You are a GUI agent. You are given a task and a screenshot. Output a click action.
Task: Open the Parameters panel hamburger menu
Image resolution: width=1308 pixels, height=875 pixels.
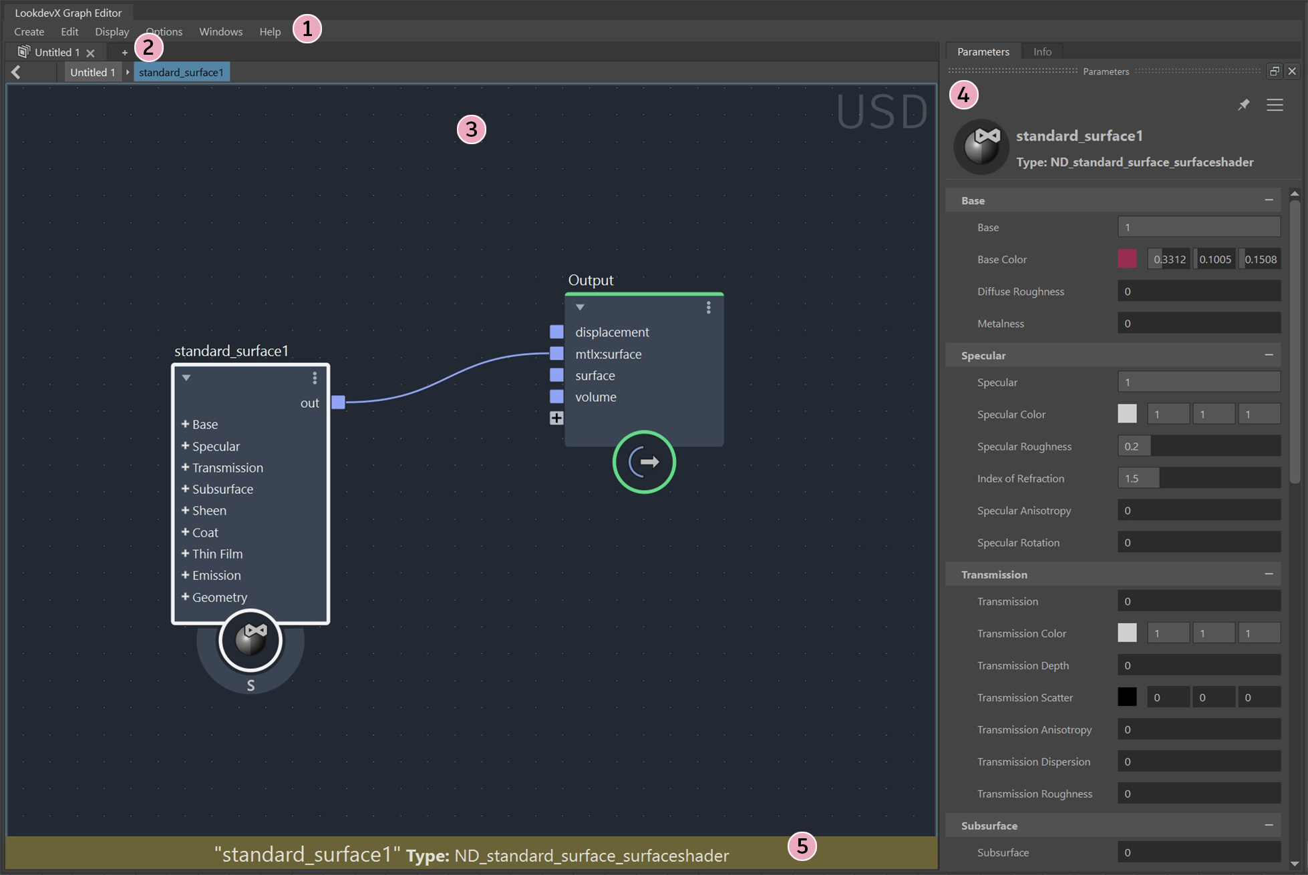pyautogui.click(x=1275, y=105)
